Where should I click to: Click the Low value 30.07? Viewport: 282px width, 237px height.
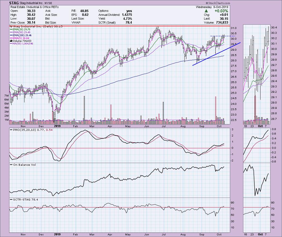[x=31, y=19]
